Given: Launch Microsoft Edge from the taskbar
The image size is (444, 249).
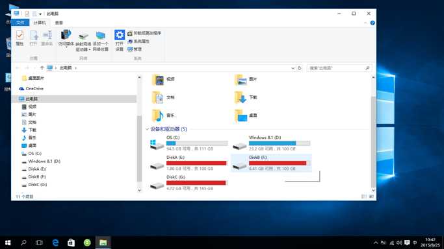Looking at the screenshot, I should [55, 243].
